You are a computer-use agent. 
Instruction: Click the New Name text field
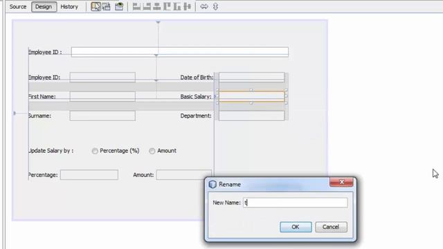pos(296,203)
